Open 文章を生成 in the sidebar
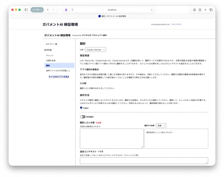 click(51, 60)
